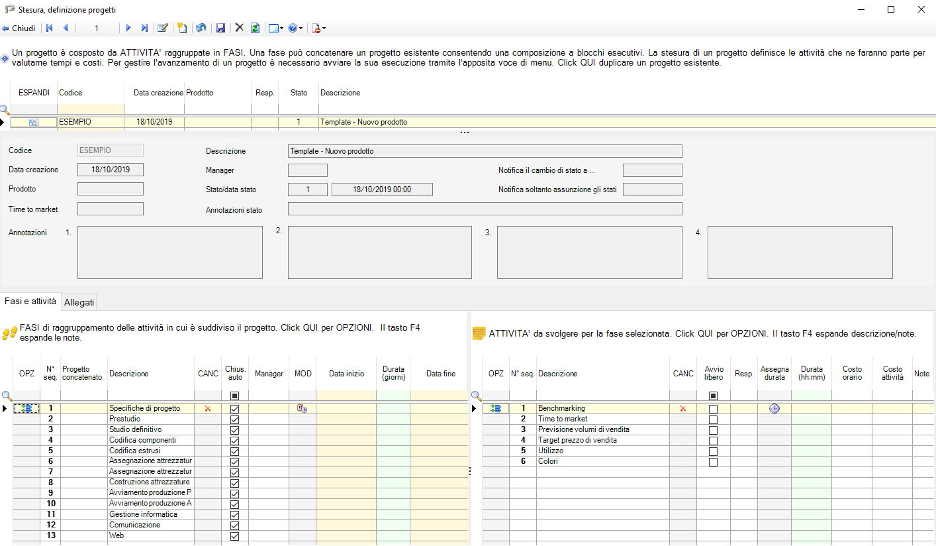The image size is (936, 546).
Task: Click the Annotazioni stato field
Action: (x=485, y=209)
